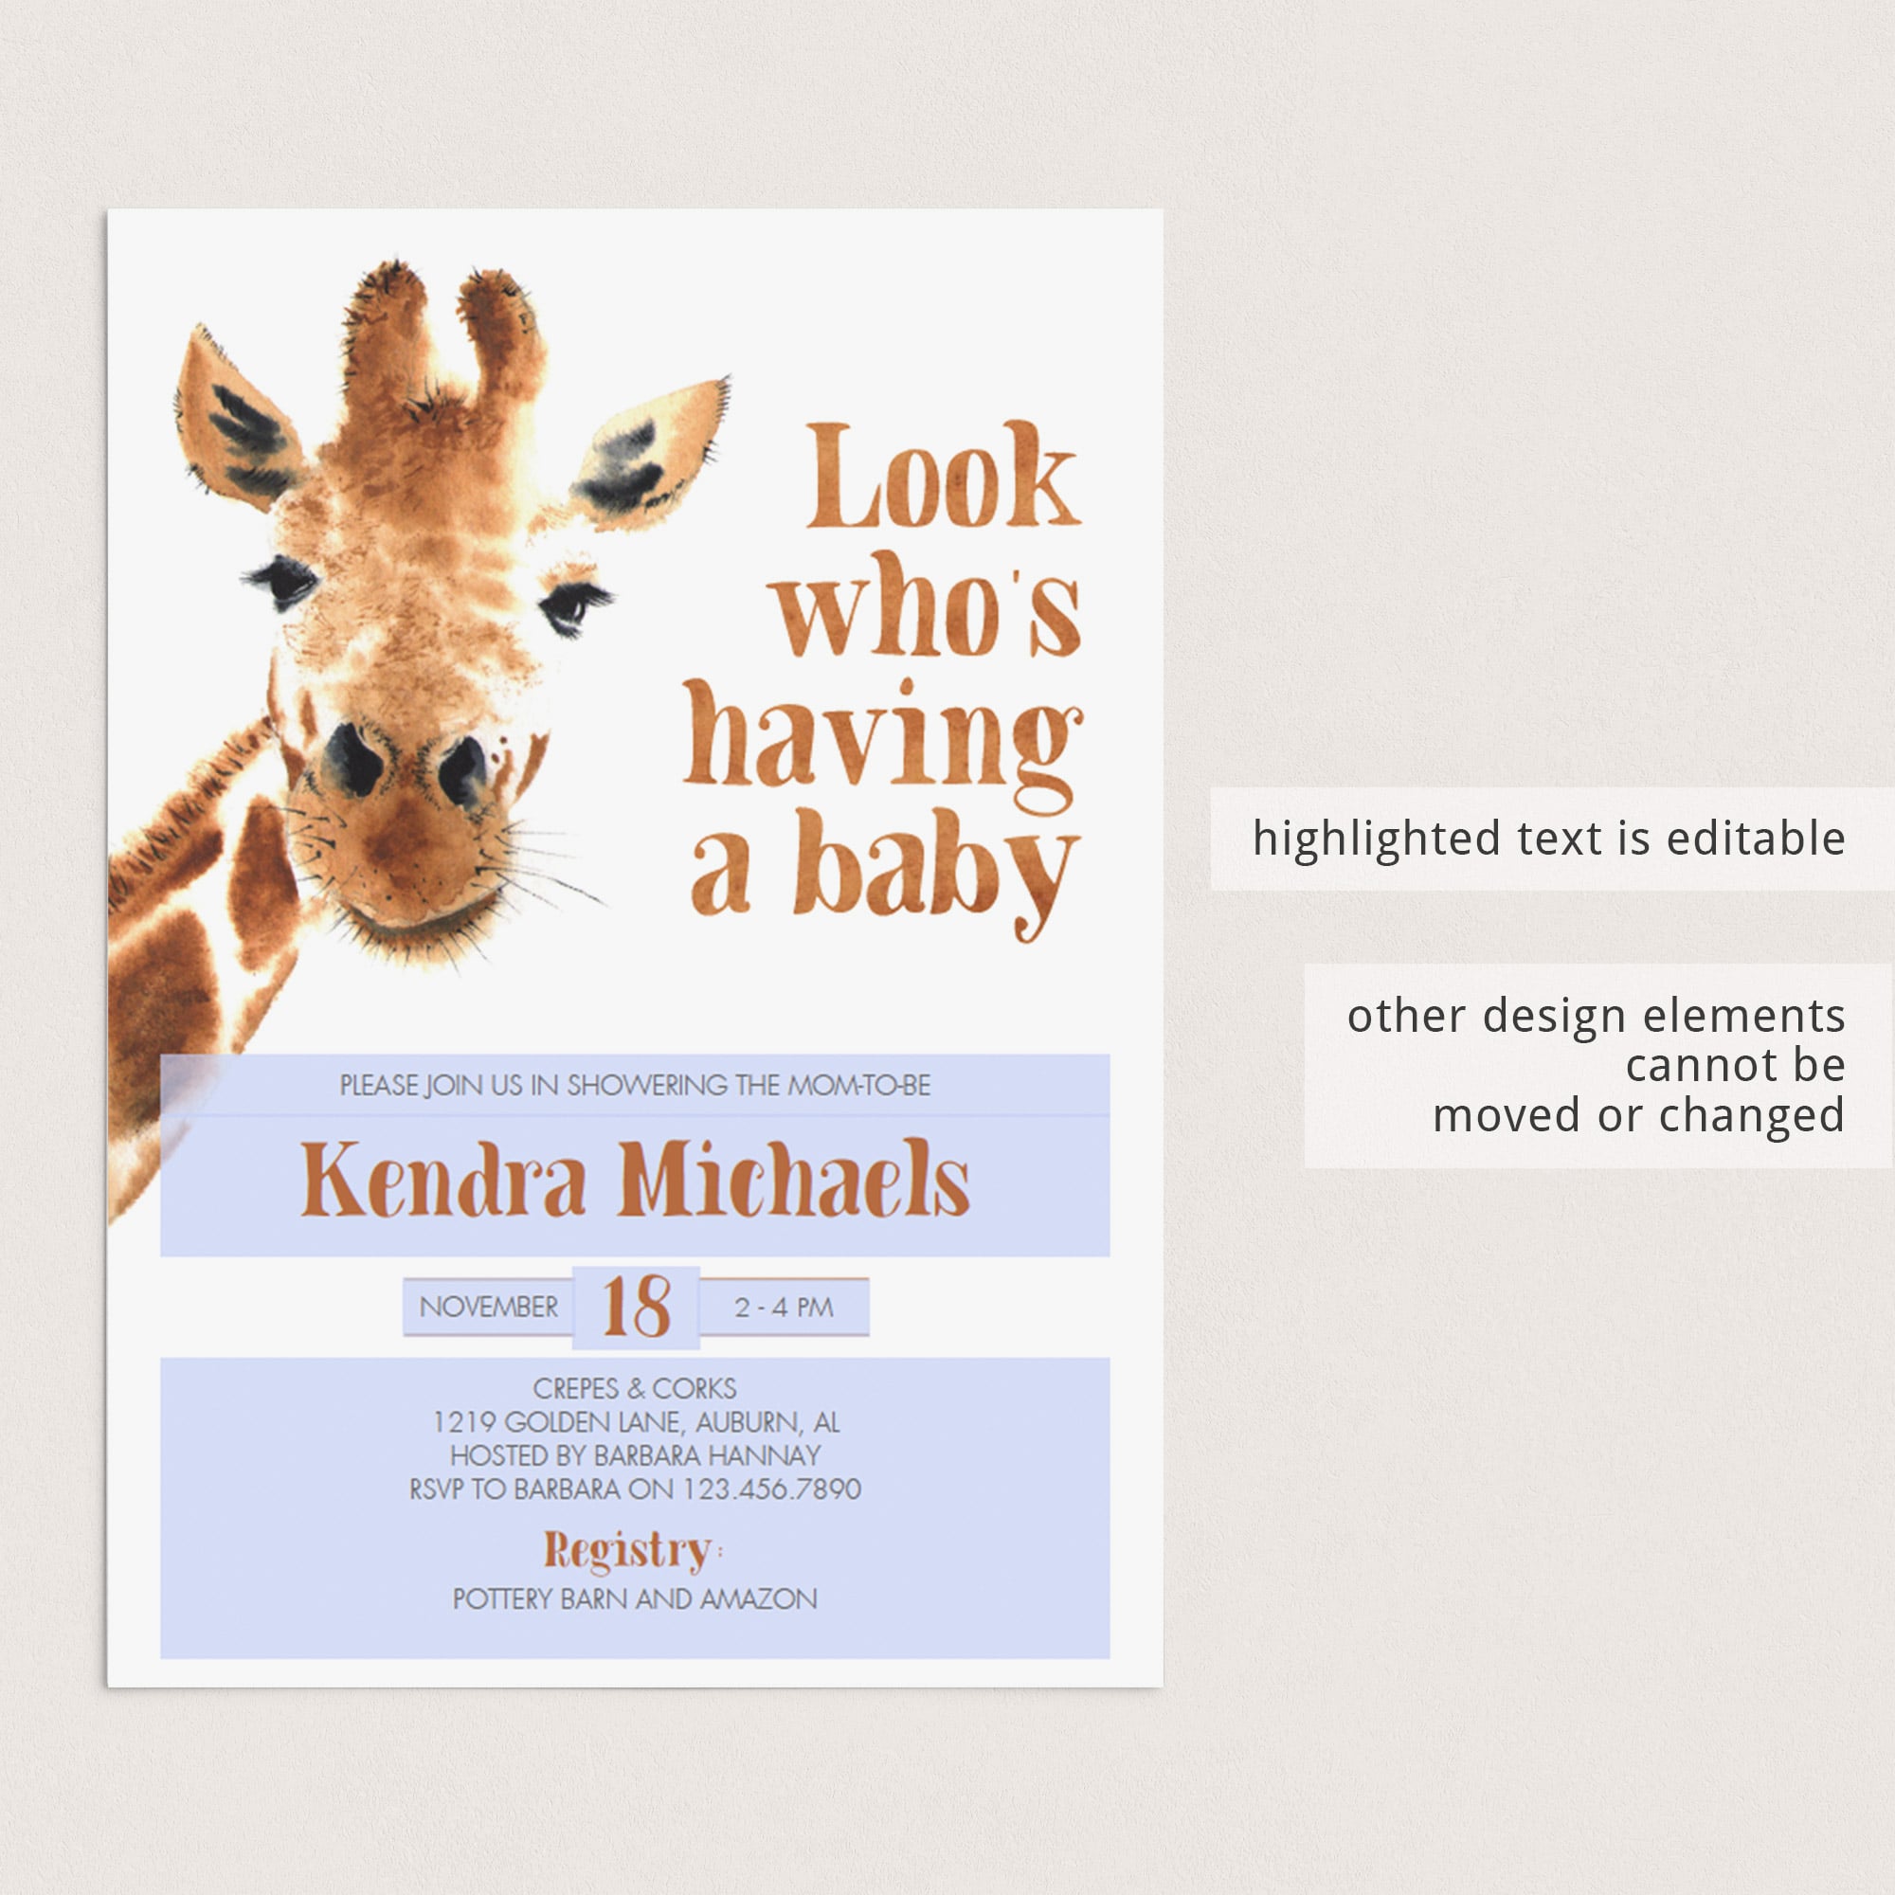The image size is (1895, 1895).
Task: Select the NOVEMBER month field
Action: click(x=489, y=1308)
